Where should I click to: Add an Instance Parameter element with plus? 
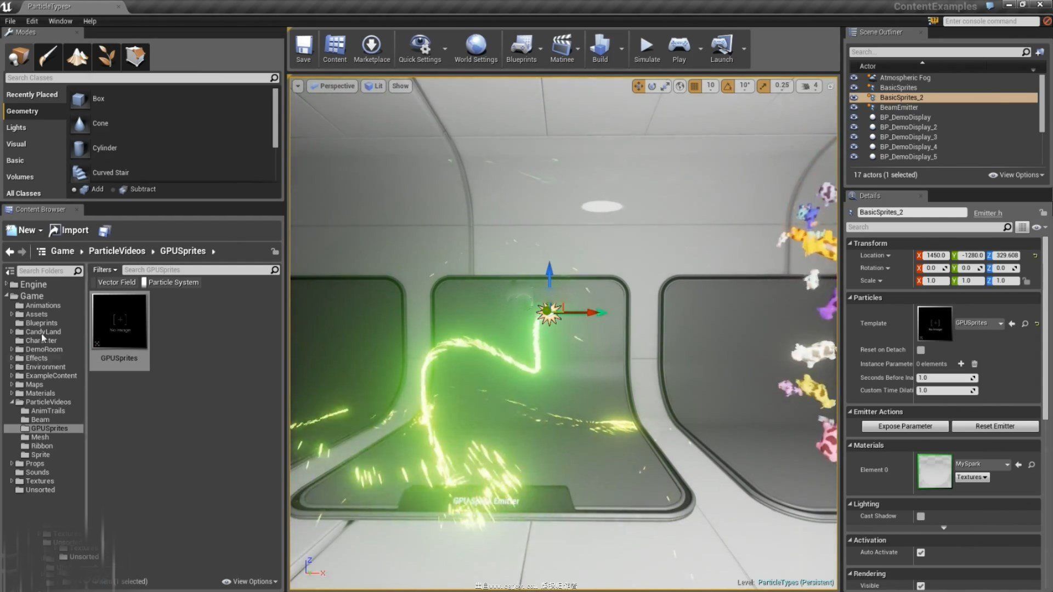point(961,364)
